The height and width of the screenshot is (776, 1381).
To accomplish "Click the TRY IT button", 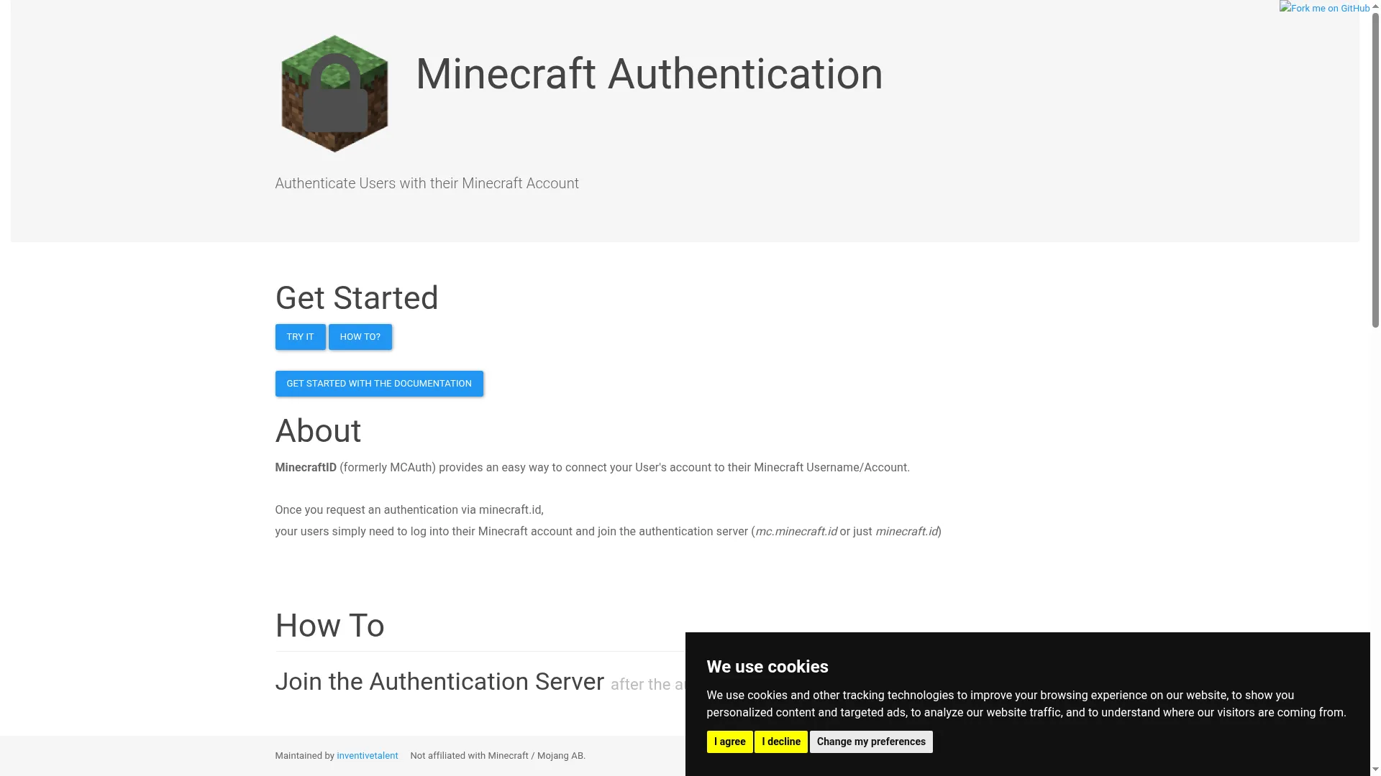I will pyautogui.click(x=300, y=337).
